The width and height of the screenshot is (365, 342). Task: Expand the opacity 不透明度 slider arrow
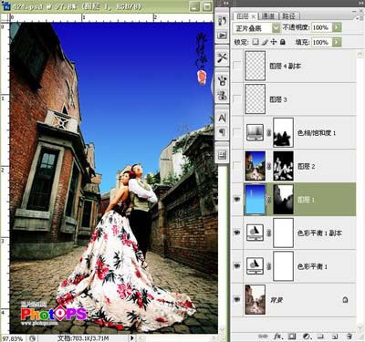click(x=337, y=27)
